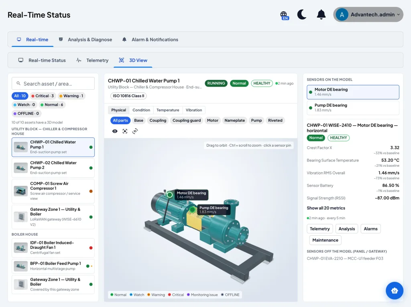Open the Analysis & Diagnose tab
The image size is (411, 307).
coord(85,40)
